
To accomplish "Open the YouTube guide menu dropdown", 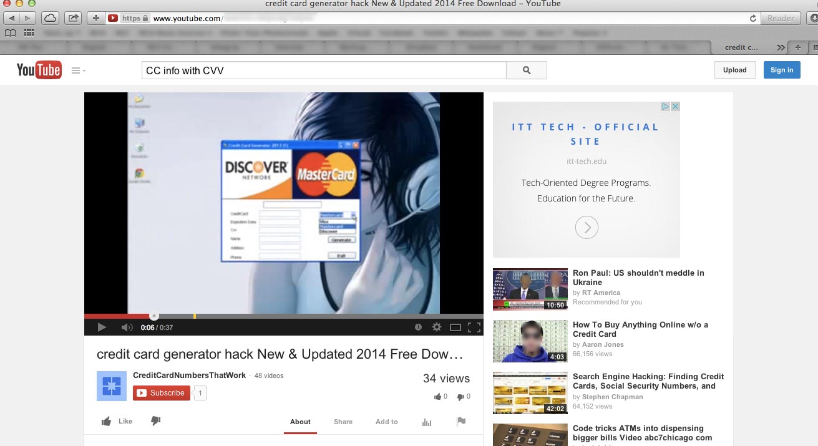I will point(79,70).
